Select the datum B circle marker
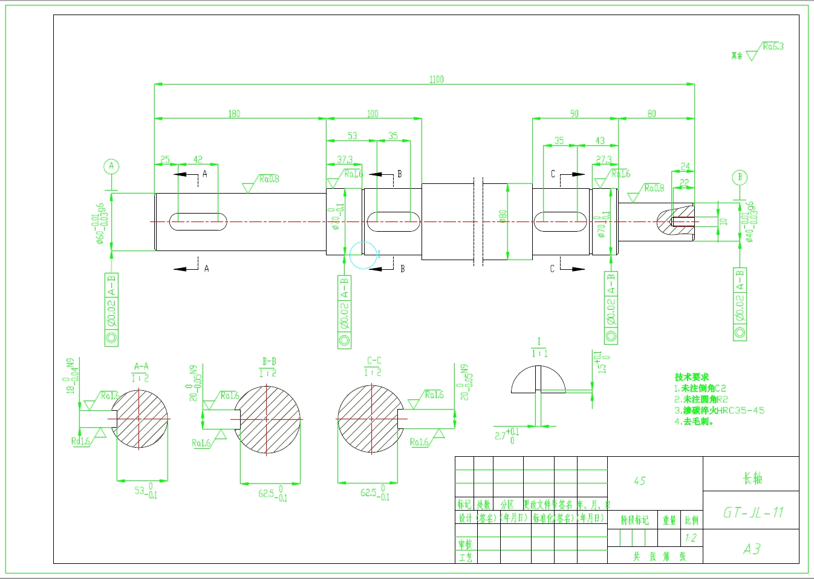The image size is (814, 579). (739, 177)
